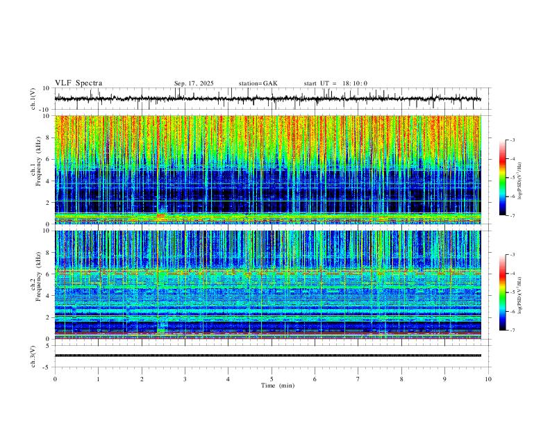This screenshot has height=425, width=550.
Task: Click the "station=GAK" label
Action: pyautogui.click(x=258, y=83)
